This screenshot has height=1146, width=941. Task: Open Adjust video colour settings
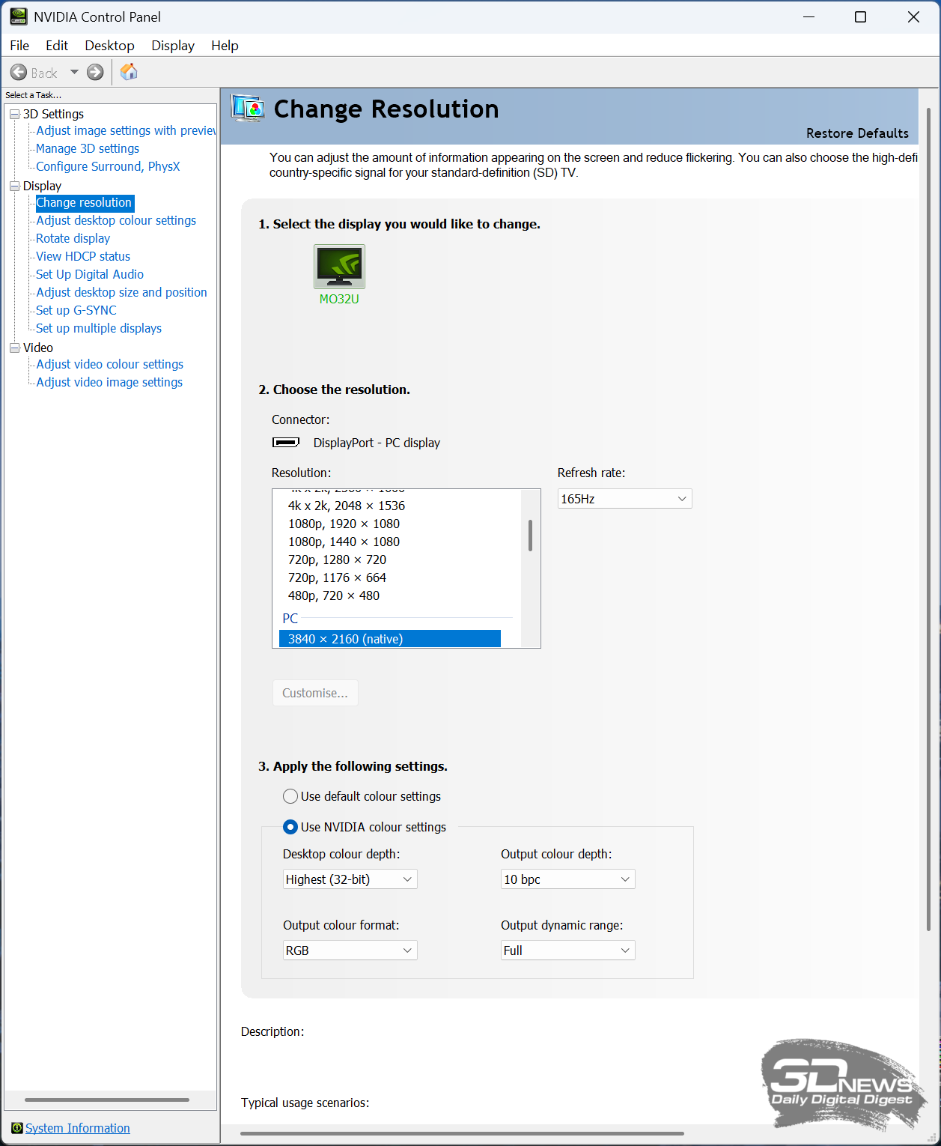[x=110, y=364]
